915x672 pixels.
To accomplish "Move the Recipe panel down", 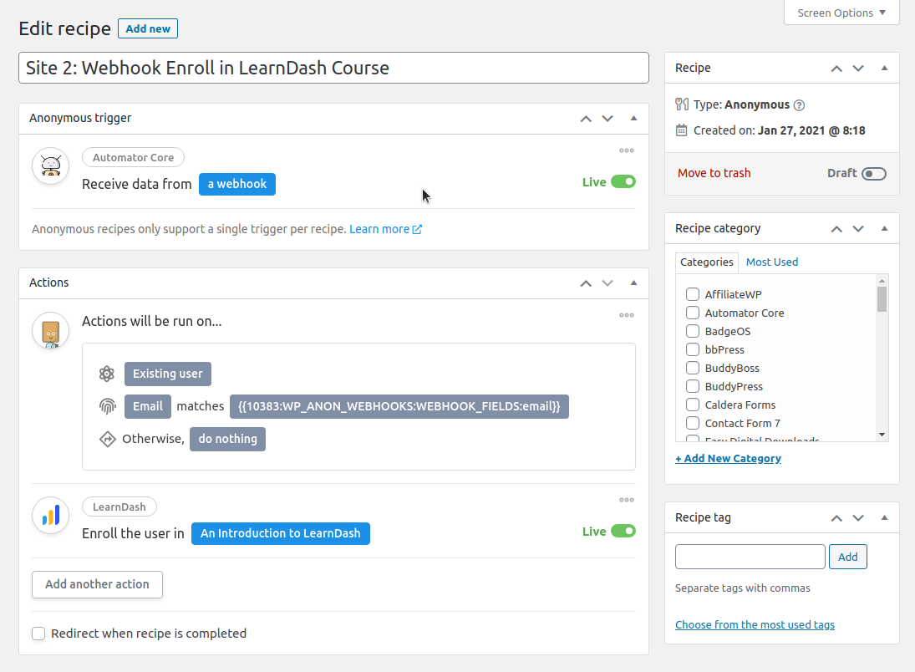I will [x=858, y=69].
